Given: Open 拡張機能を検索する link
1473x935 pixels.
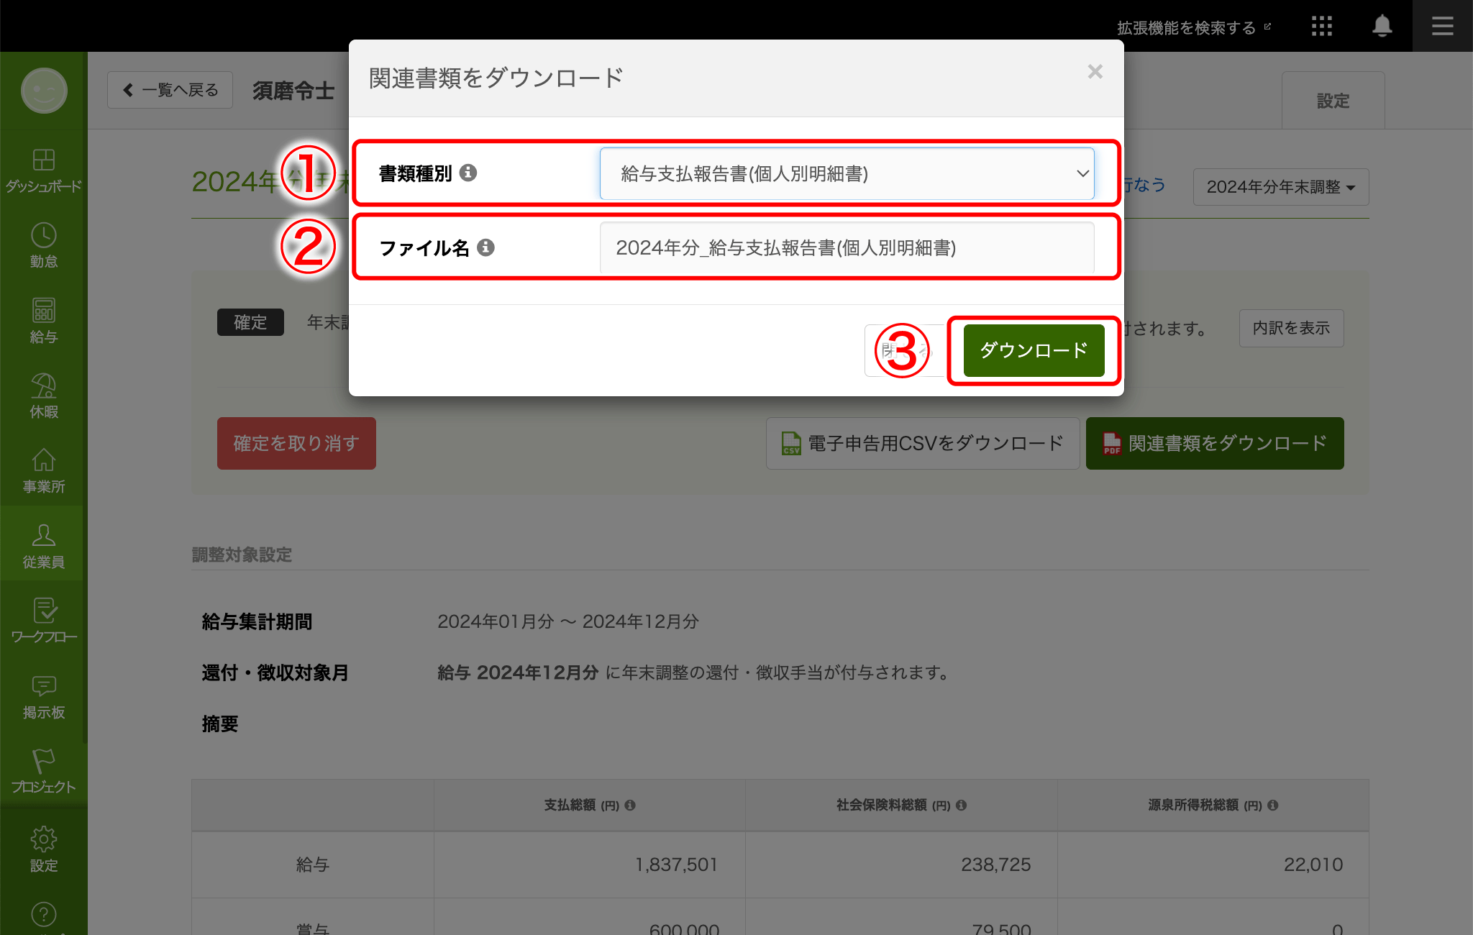Looking at the screenshot, I should (1193, 27).
